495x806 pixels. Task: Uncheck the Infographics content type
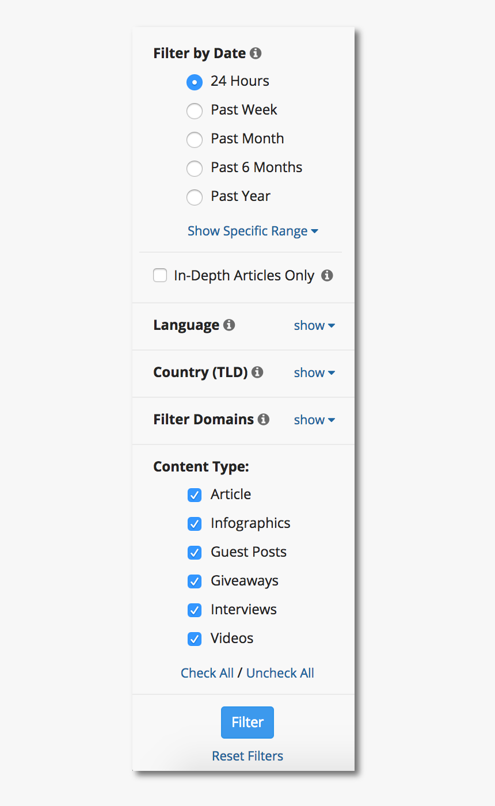(195, 524)
